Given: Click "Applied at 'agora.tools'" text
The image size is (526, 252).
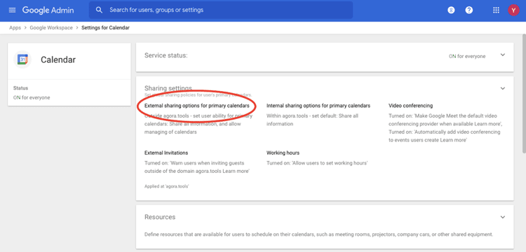Looking at the screenshot, I should pos(166,186).
